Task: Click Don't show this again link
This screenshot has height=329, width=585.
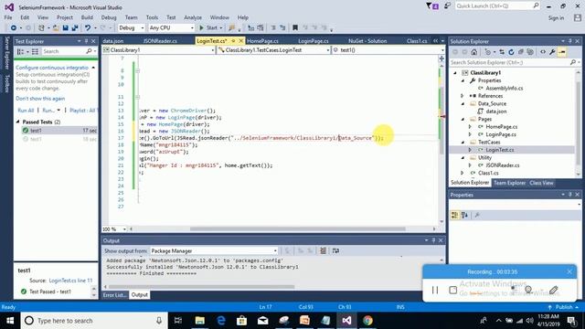Action: pyautogui.click(x=40, y=99)
